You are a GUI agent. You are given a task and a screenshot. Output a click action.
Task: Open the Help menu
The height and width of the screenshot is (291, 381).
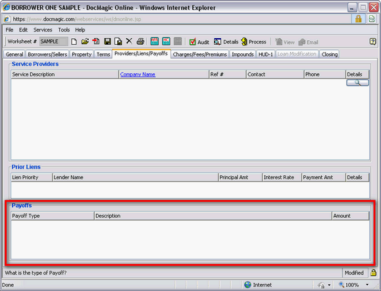80,30
